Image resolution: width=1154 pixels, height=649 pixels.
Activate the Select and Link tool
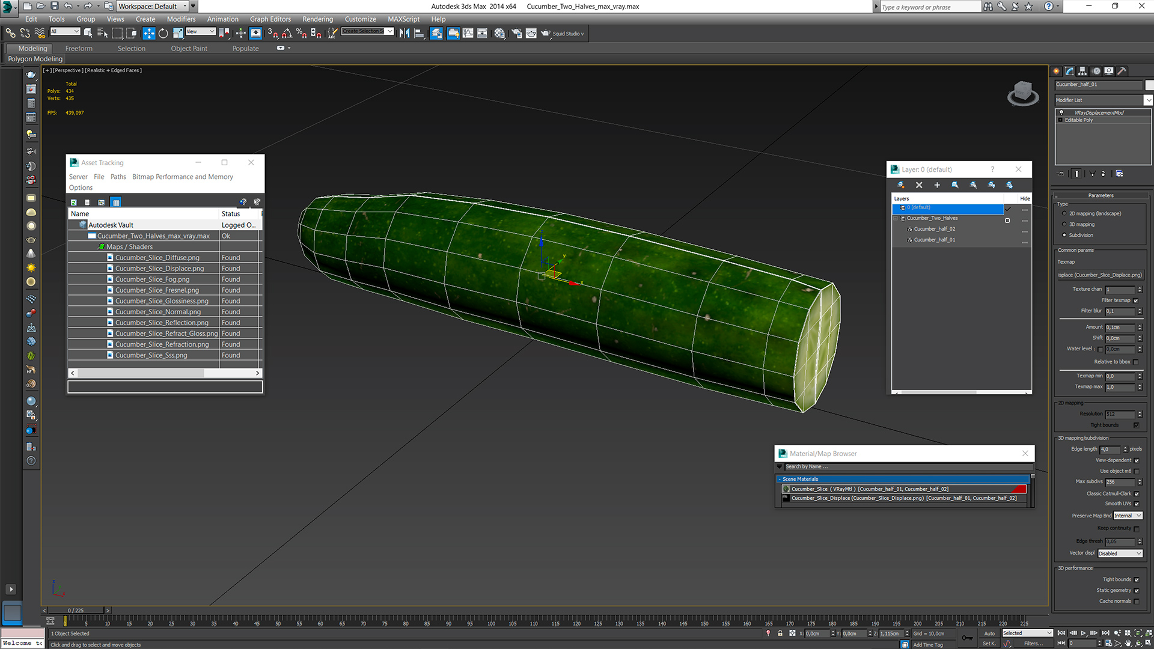(x=10, y=33)
